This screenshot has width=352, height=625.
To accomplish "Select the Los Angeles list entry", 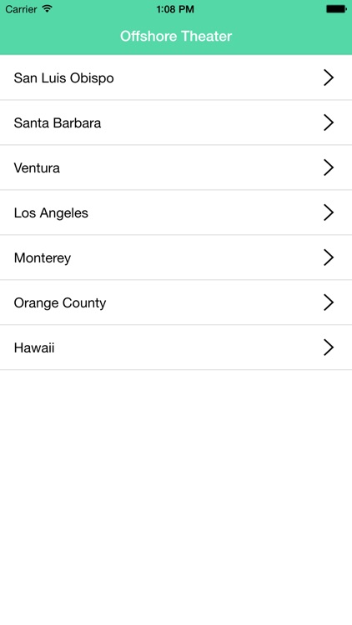I will 176,212.
